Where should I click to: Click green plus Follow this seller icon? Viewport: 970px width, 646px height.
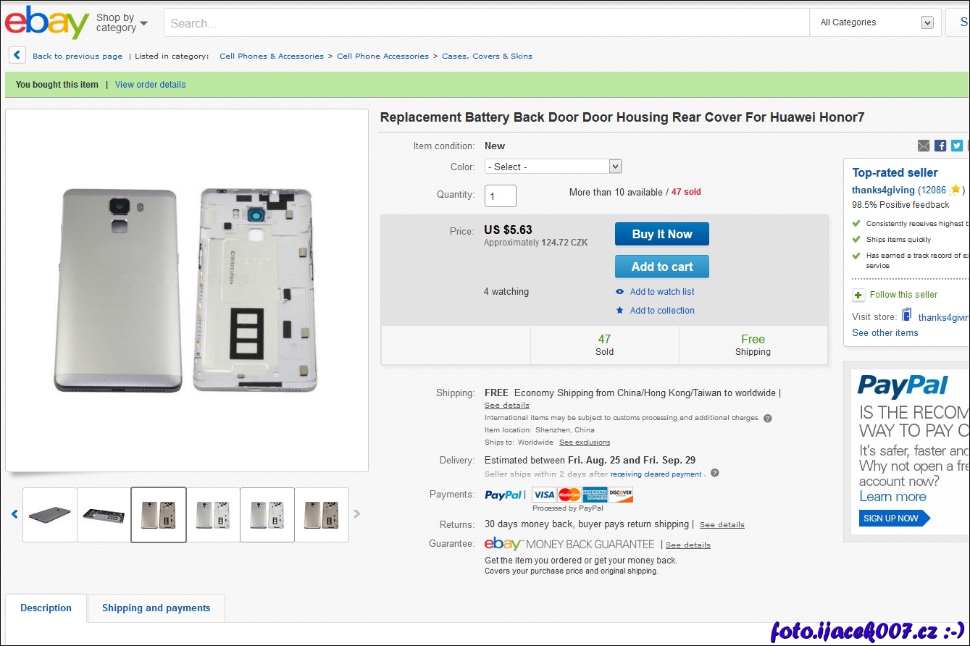click(858, 295)
